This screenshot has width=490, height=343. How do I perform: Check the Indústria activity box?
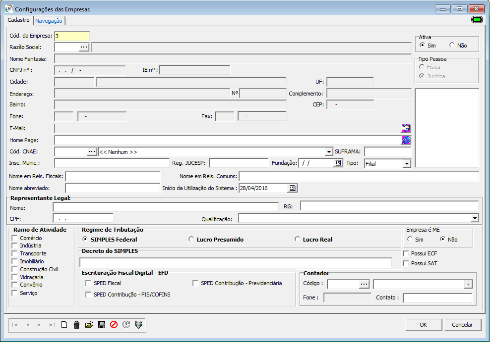pos(14,245)
